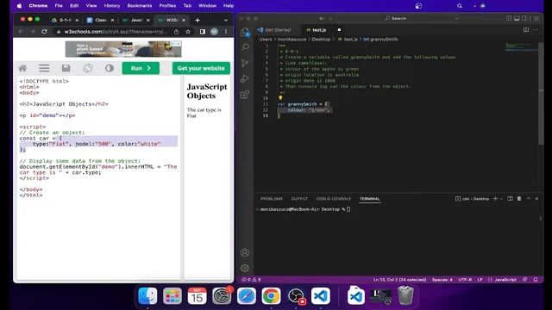The width and height of the screenshot is (552, 310).
Task: Split the VS Code editor right
Action: 526,30
